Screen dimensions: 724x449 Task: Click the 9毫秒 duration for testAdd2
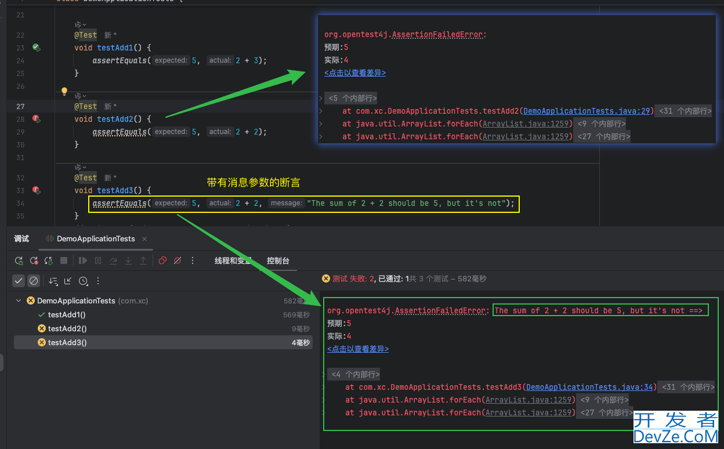[x=301, y=329]
